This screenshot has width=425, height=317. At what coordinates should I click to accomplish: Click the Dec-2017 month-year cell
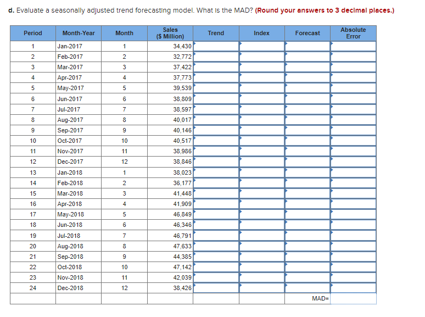(x=79, y=162)
